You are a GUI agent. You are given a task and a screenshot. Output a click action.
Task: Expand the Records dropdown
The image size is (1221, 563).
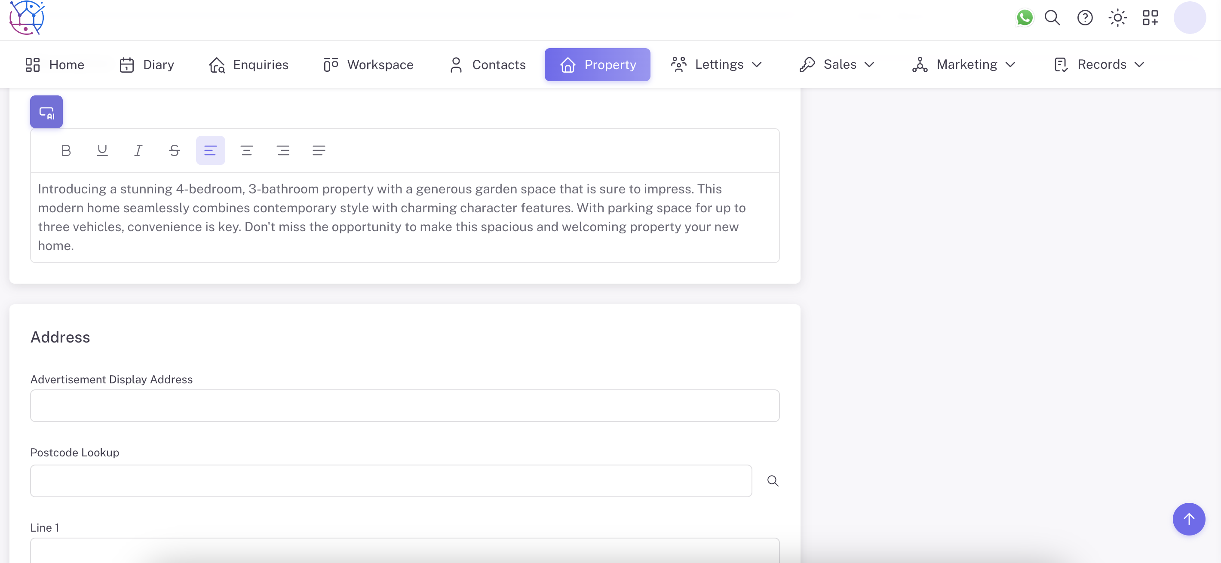(x=1139, y=64)
